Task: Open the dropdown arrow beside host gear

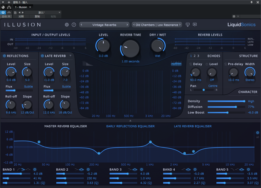Action: coord(238,16)
